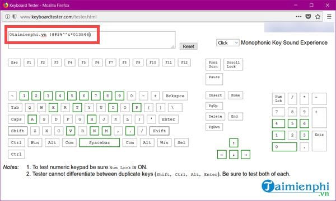Click the Pocket save icon
The image size is (336, 201).
308,16
